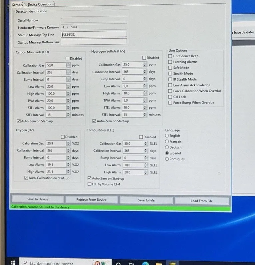Click LEL Calibration Gas value field
255x265 pixels.
point(133,143)
